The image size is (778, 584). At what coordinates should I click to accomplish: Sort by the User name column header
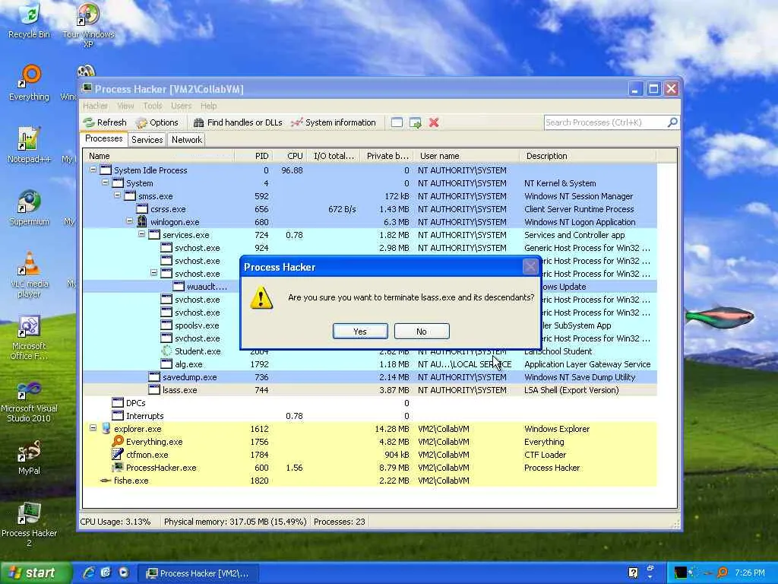(x=466, y=156)
